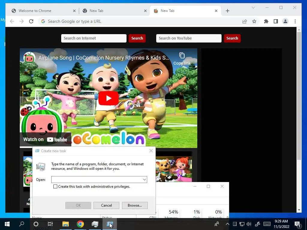This screenshot has width=307, height=230.
Task: Close the active CoComelon New Tab
Action: (216, 11)
